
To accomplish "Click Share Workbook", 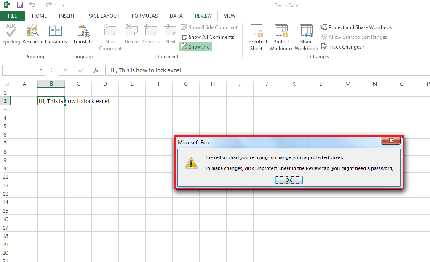I will [306, 36].
